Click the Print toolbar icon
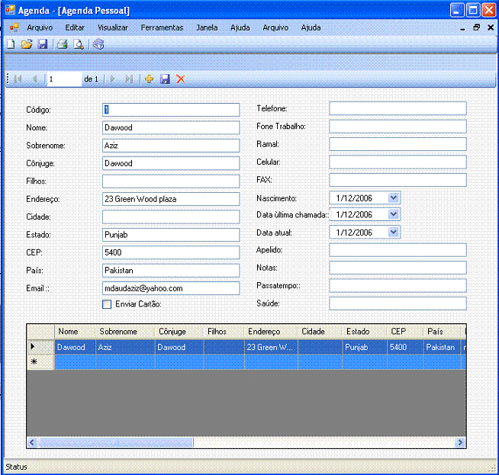499x475 pixels. [x=62, y=44]
